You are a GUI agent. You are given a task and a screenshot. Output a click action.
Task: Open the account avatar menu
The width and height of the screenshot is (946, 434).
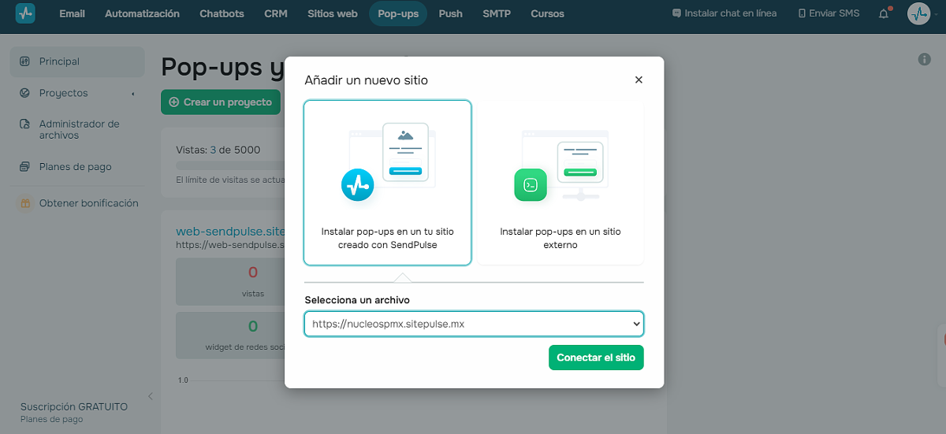click(x=918, y=13)
